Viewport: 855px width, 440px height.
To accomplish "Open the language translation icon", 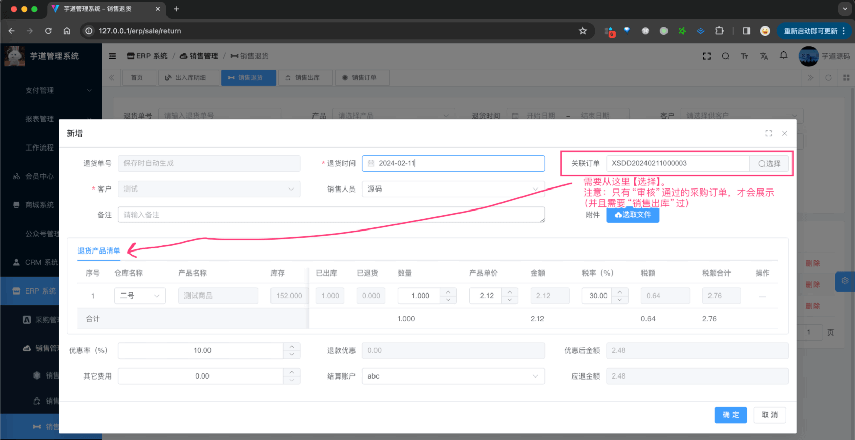I will point(764,56).
